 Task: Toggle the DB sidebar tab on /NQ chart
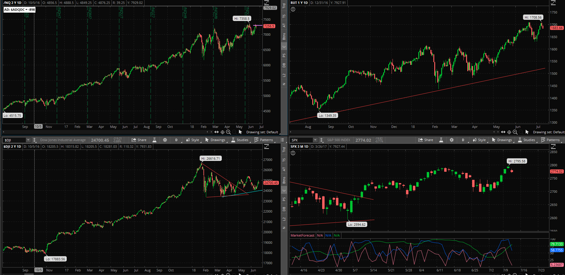click(x=284, y=65)
